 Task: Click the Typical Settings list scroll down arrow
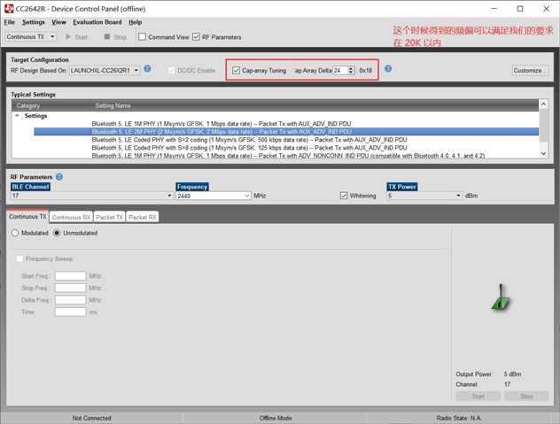[x=543, y=153]
